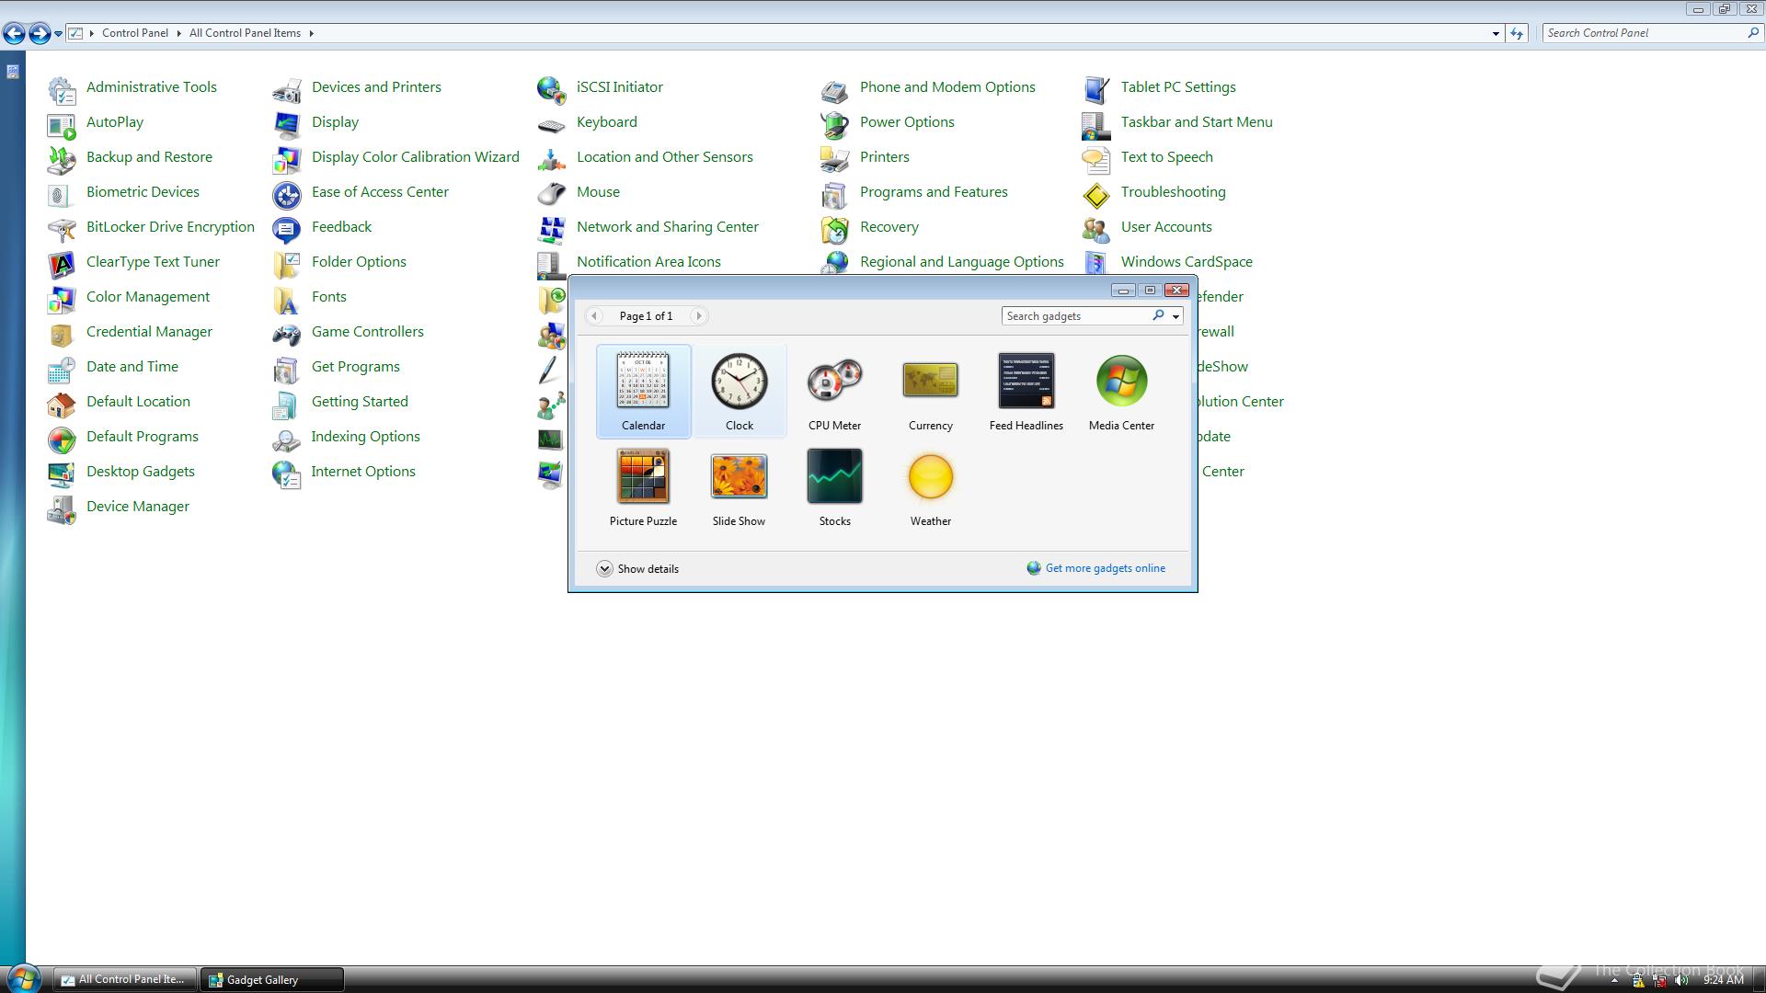The height and width of the screenshot is (993, 1766).
Task: Go forward with the Forward arrow button
Action: point(40,33)
